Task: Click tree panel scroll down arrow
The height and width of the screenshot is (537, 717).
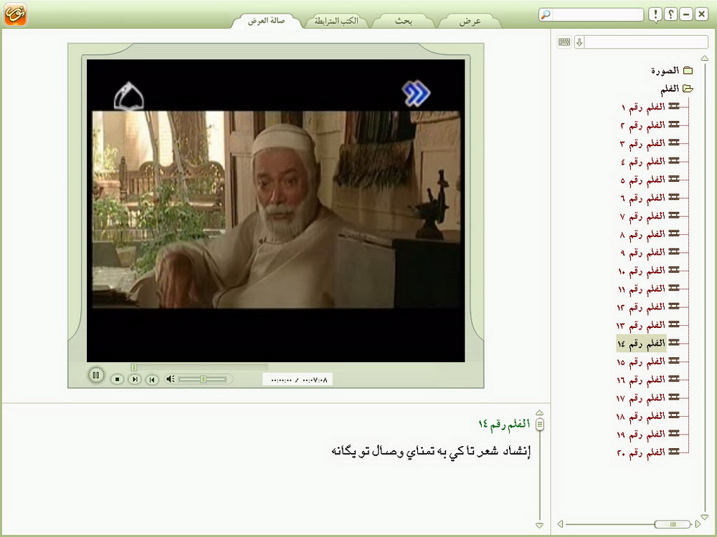Action: tap(705, 517)
